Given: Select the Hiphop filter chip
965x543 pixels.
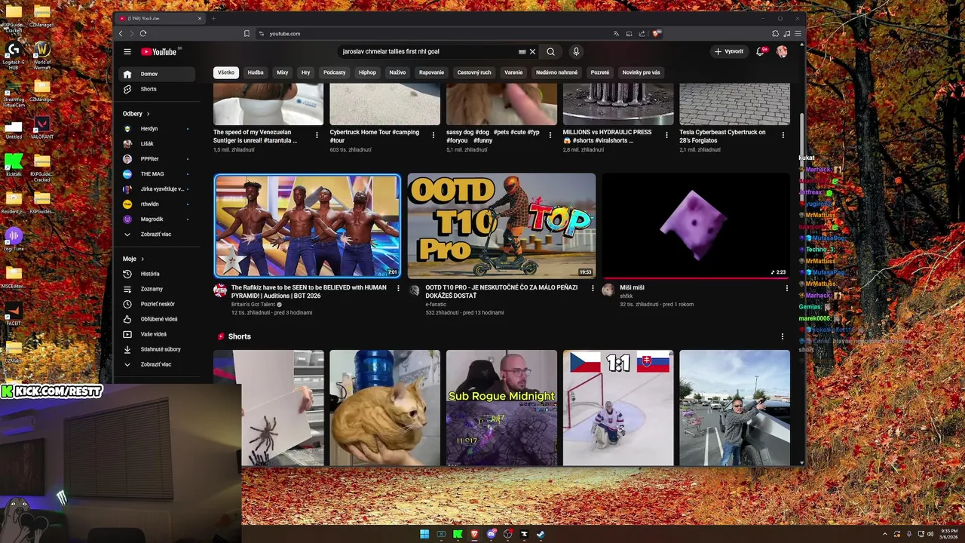Looking at the screenshot, I should (367, 72).
